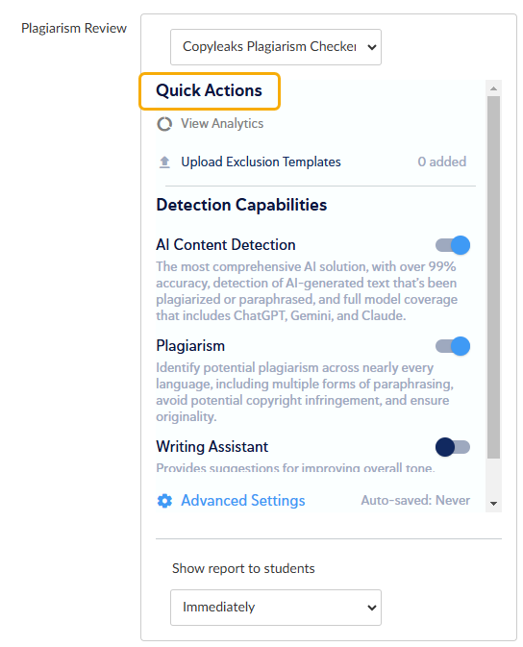Open the Show report to students dropdown
This screenshot has width=523, height=647.
[276, 608]
